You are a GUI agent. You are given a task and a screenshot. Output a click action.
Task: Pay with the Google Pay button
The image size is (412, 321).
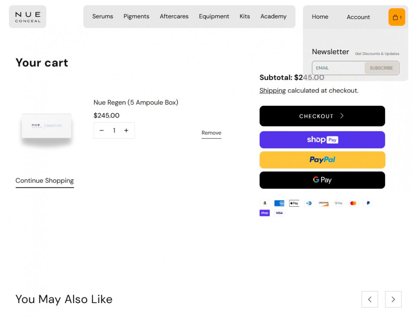point(322,180)
